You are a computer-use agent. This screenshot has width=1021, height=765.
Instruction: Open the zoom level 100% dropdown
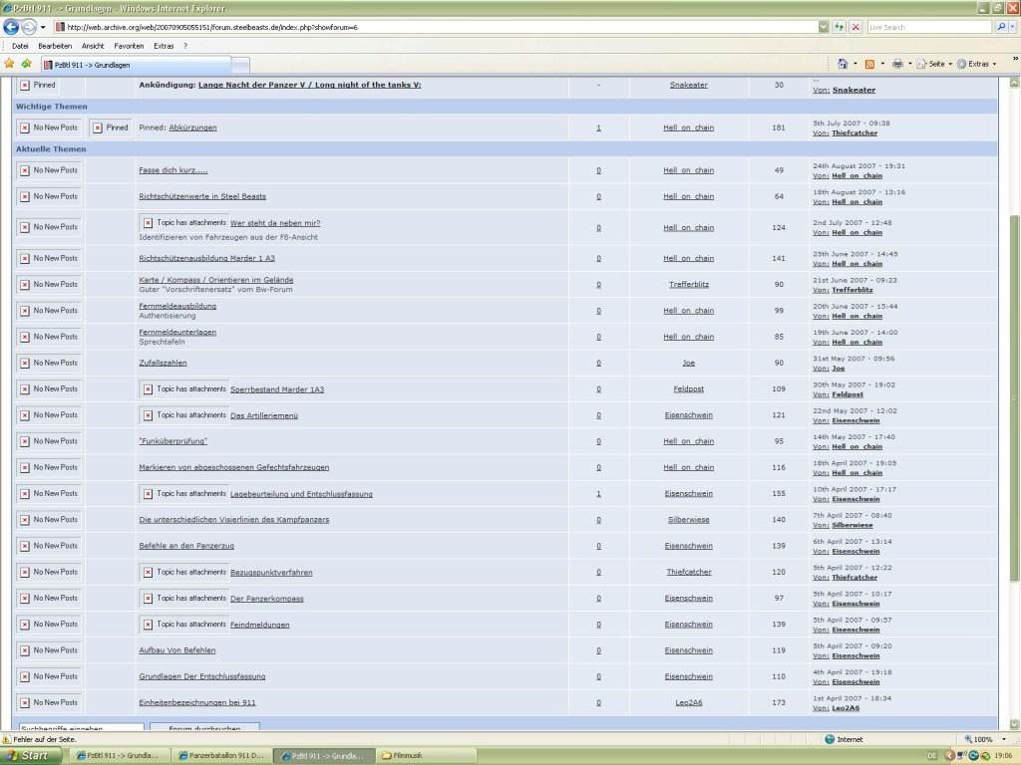point(987,740)
